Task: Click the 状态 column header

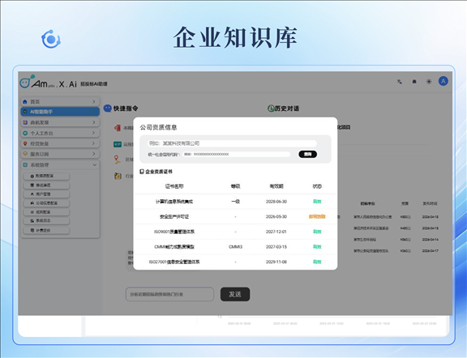Action: click(317, 186)
